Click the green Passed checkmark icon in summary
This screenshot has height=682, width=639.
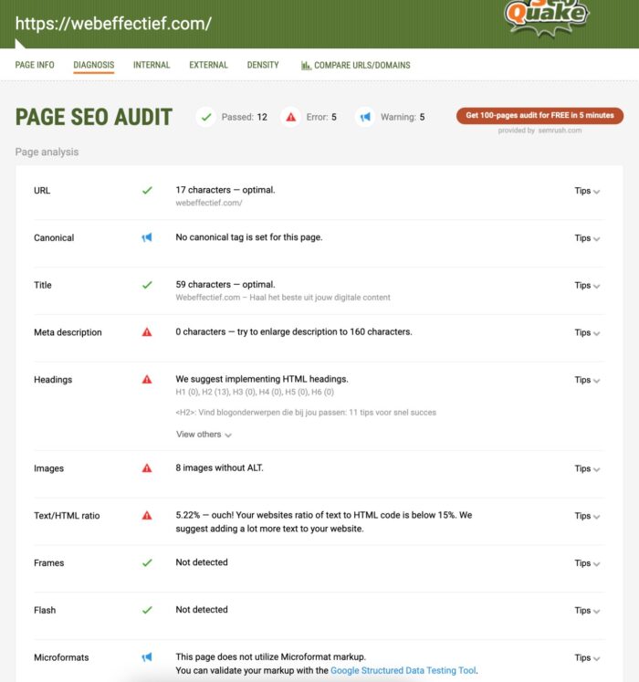[205, 117]
